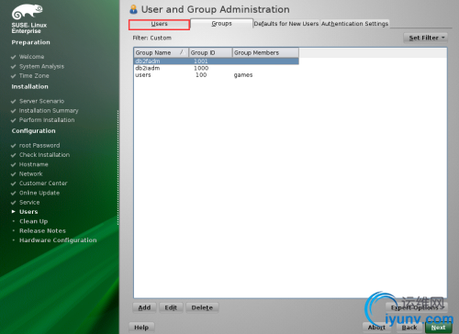The width and height of the screenshot is (459, 334).
Task: Open Expert Options dropdown
Action: (417, 307)
